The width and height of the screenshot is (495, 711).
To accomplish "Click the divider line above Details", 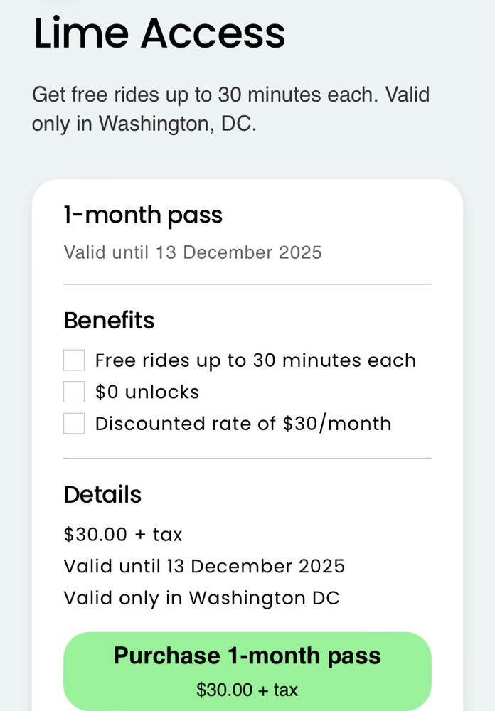I will [x=247, y=459].
